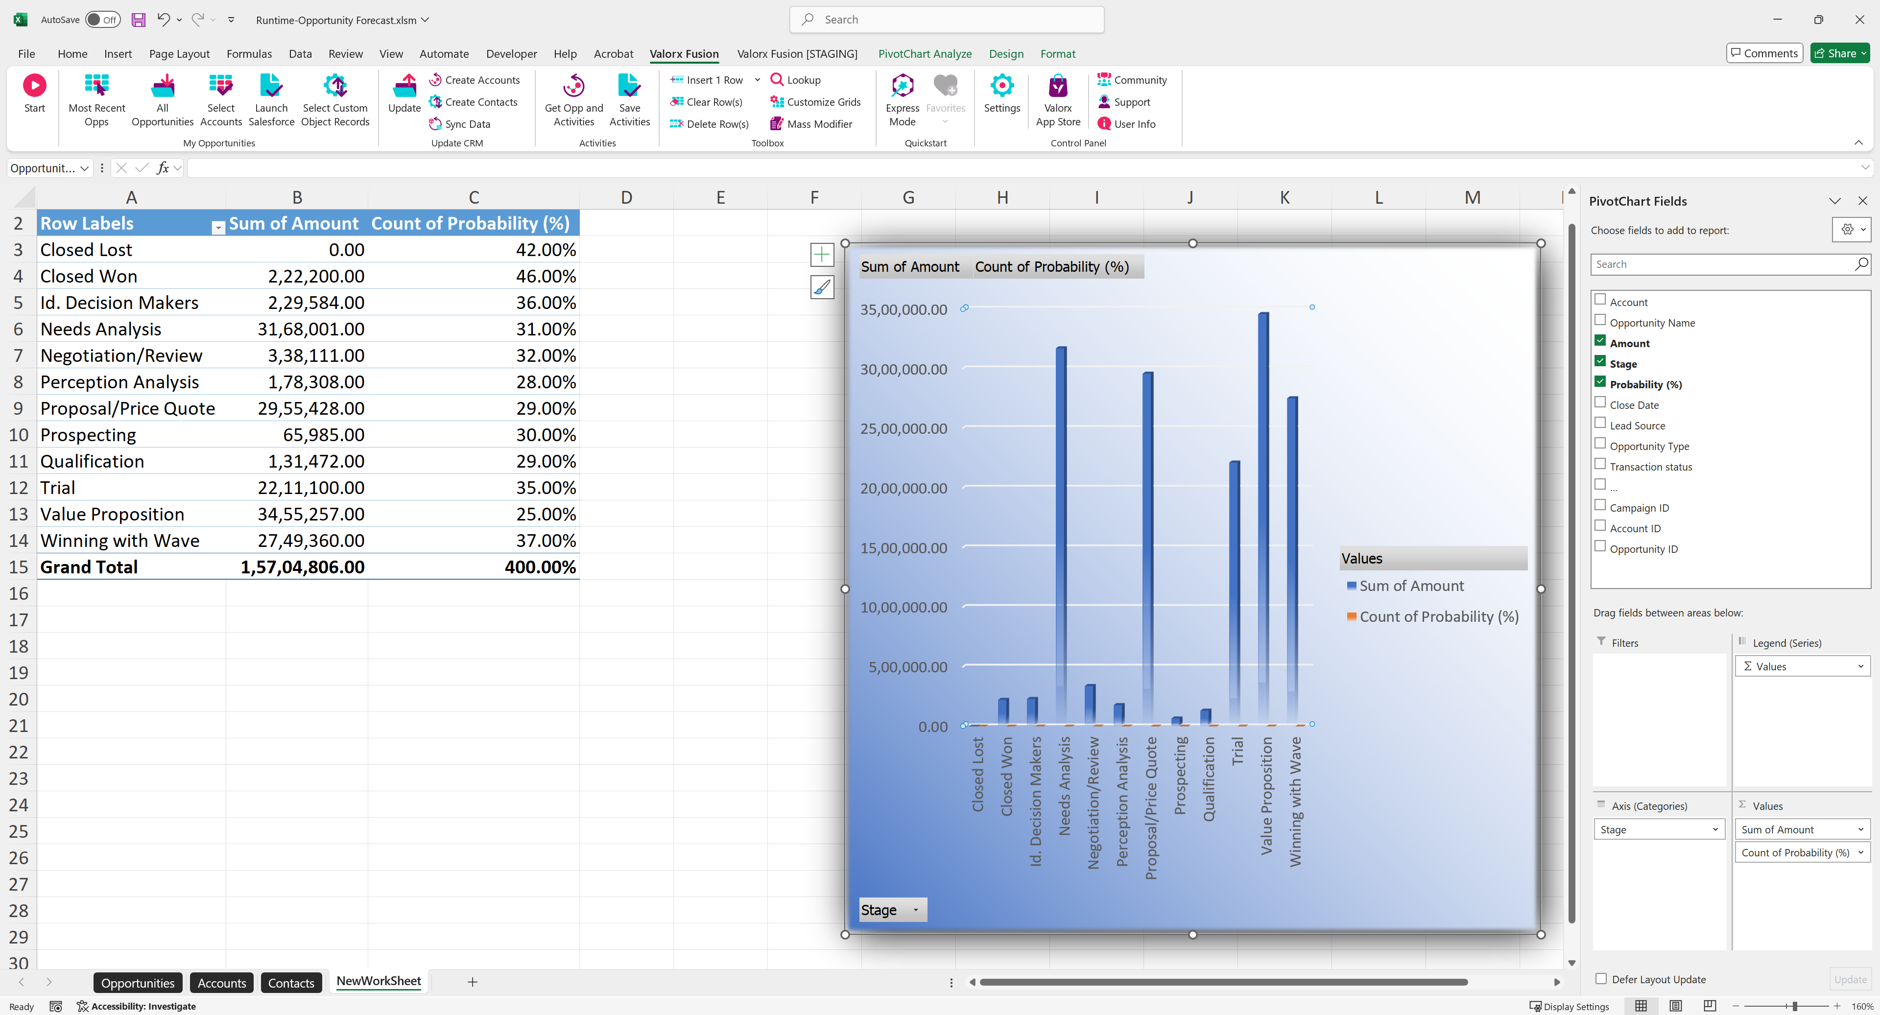This screenshot has width=1880, height=1015.
Task: Uncheck the Probability (%) field
Action: tap(1600, 381)
